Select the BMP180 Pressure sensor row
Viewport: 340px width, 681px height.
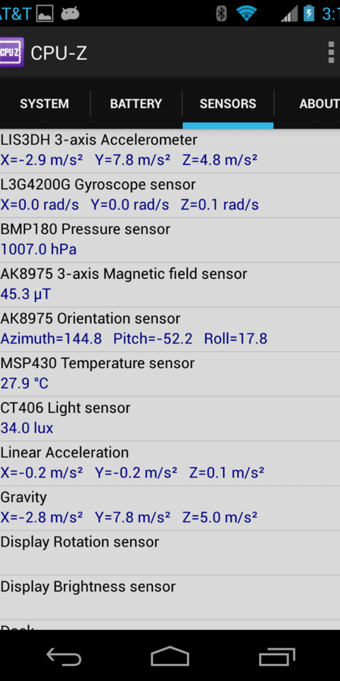pos(170,240)
